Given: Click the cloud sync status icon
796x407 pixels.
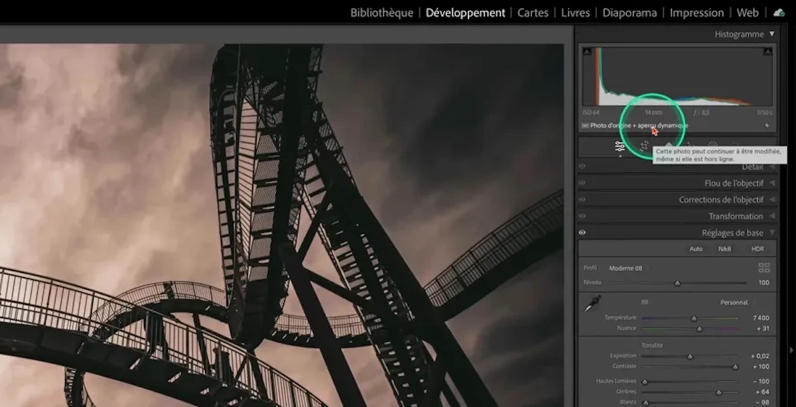Looking at the screenshot, I should point(779,13).
